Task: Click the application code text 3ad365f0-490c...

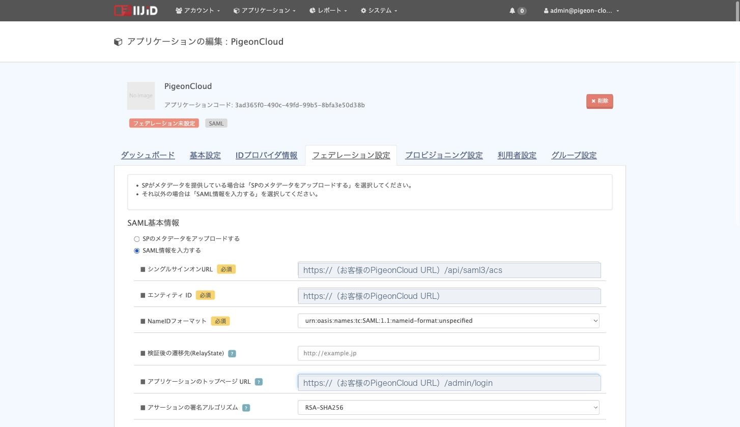Action: coord(300,105)
